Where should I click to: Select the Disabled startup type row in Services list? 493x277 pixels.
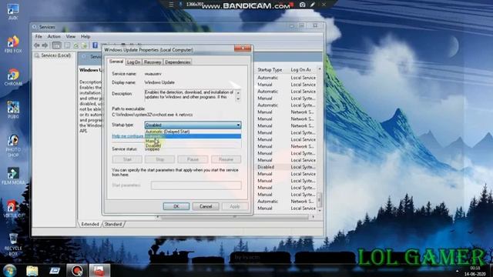click(287, 167)
